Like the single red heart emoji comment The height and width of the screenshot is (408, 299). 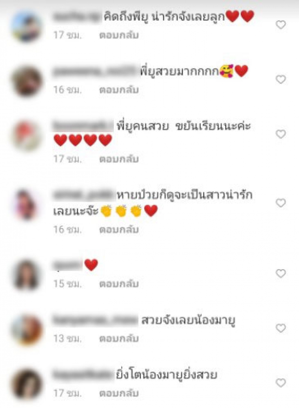pos(281,273)
